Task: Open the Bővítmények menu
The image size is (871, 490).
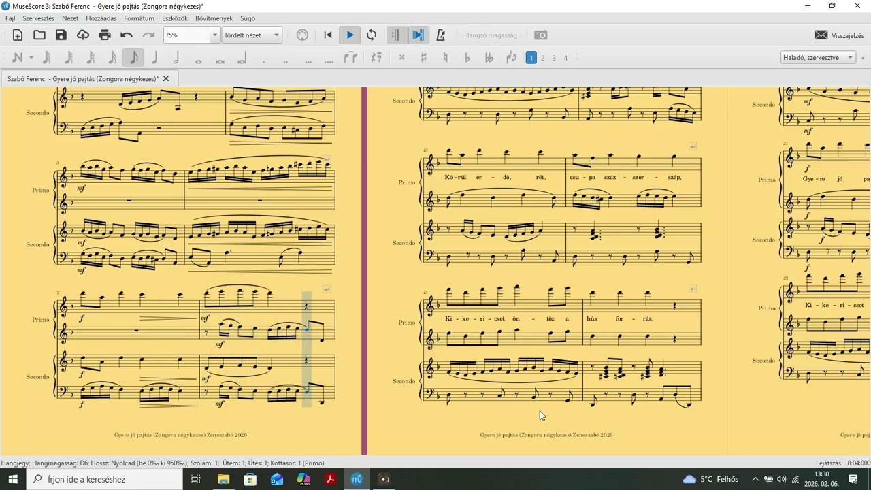Action: pos(214,18)
